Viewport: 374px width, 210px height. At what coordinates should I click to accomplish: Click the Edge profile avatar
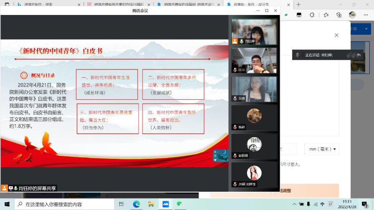click(352, 15)
